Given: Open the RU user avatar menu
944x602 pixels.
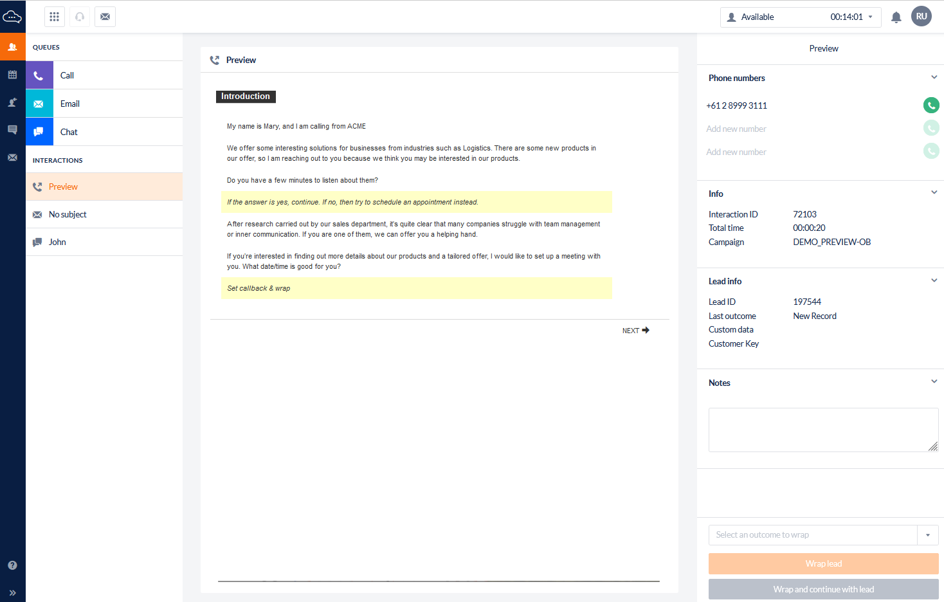Looking at the screenshot, I should [x=921, y=17].
